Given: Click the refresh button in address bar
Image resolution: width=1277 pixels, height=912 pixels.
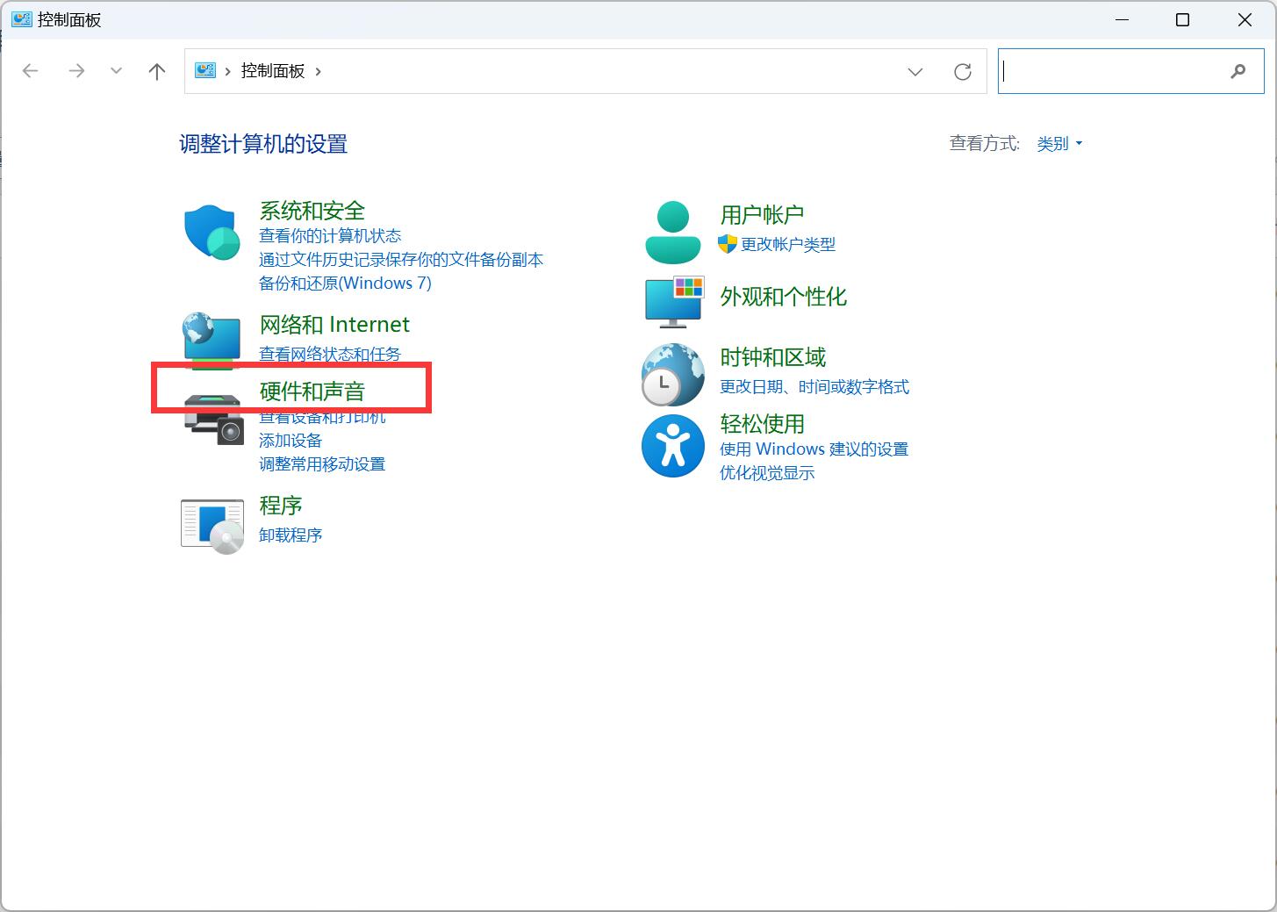Looking at the screenshot, I should tap(963, 72).
